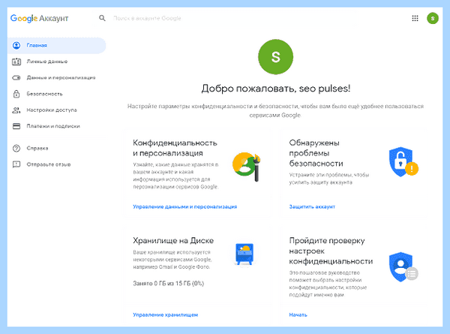450x334 pixels.
Task: Click the Настройки доступа people icon
Action: pyautogui.click(x=16, y=110)
